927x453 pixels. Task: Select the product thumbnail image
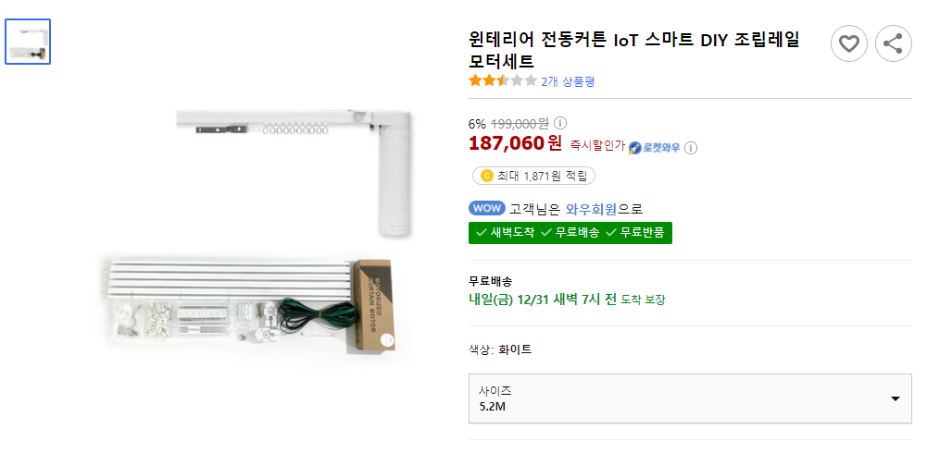pos(28,42)
